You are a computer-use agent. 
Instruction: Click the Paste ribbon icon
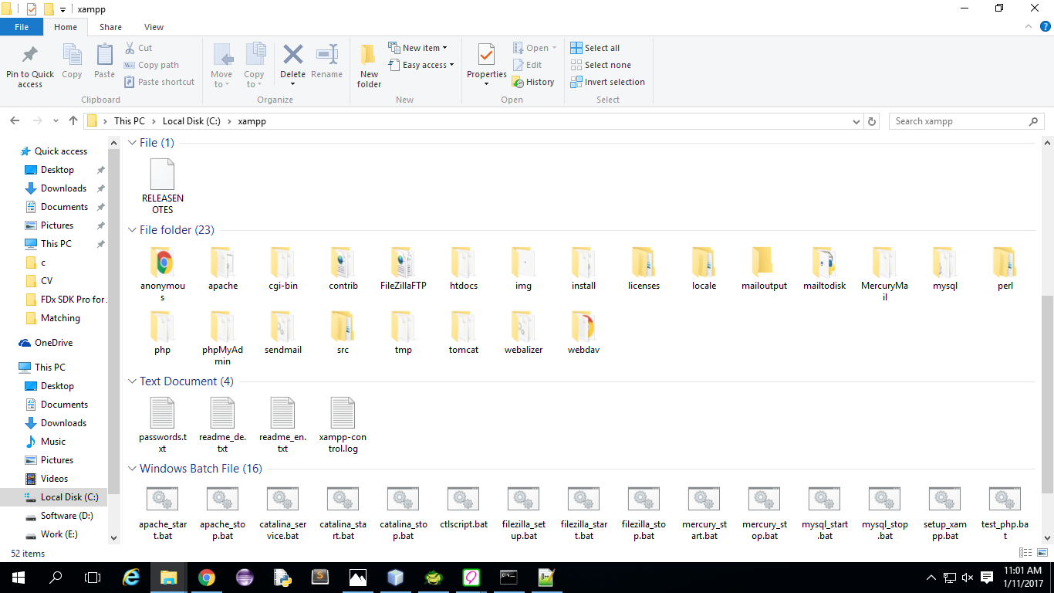click(x=104, y=55)
